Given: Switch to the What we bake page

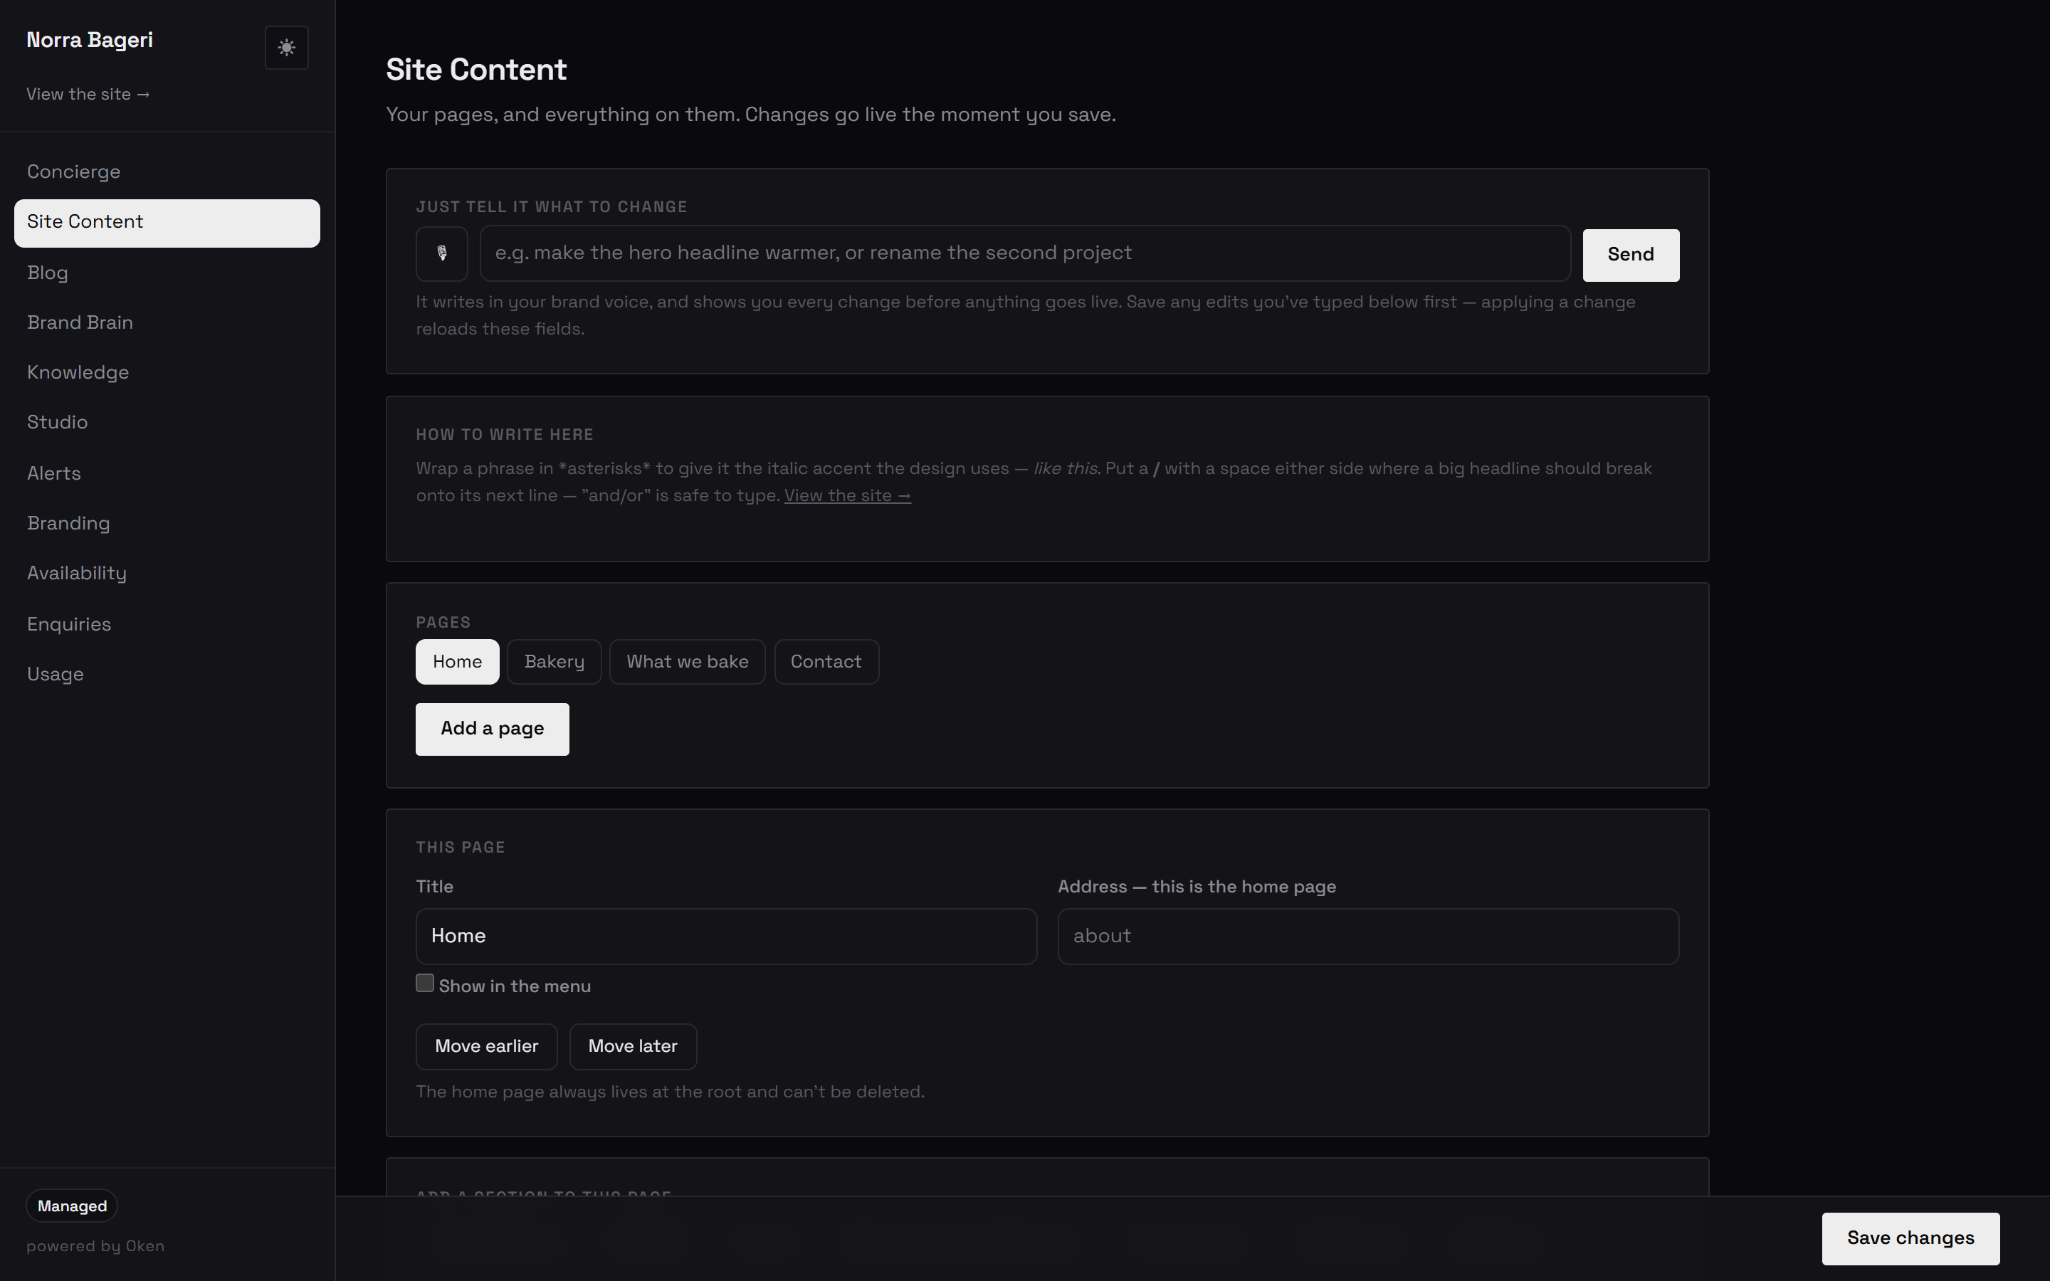Looking at the screenshot, I should [x=687, y=662].
